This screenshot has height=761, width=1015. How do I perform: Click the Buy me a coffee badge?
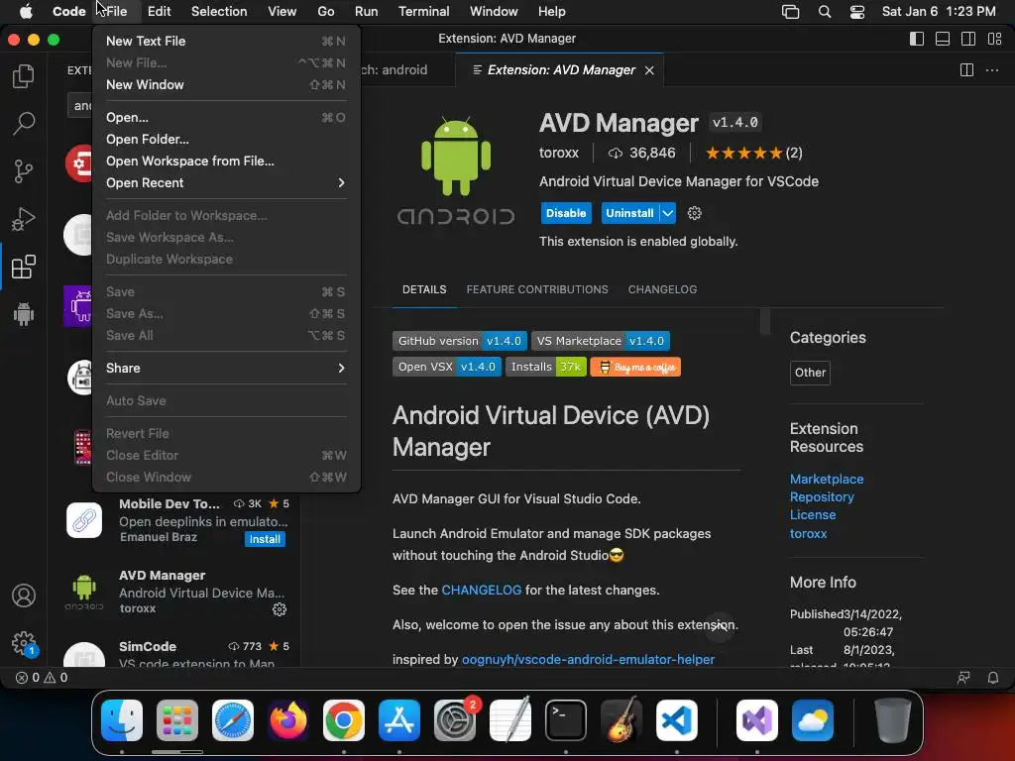click(x=635, y=367)
